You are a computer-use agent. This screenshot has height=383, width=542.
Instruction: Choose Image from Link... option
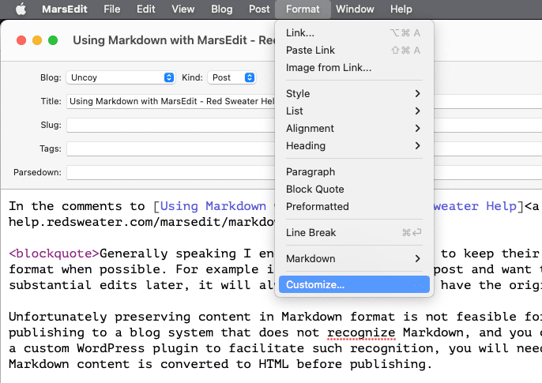click(354, 68)
